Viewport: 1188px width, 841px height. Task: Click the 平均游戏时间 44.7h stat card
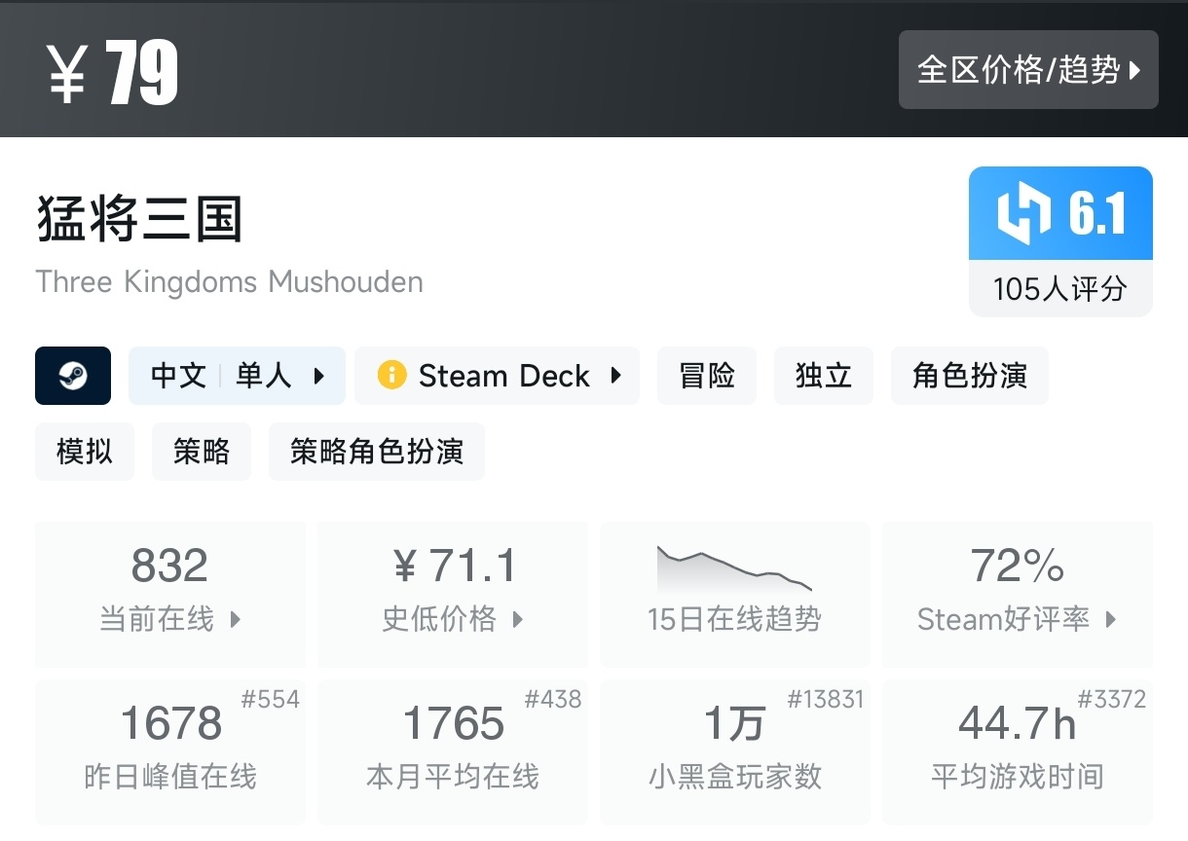[x=1018, y=750]
